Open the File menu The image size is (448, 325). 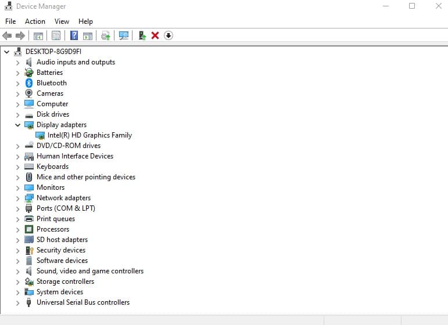pyautogui.click(x=10, y=21)
